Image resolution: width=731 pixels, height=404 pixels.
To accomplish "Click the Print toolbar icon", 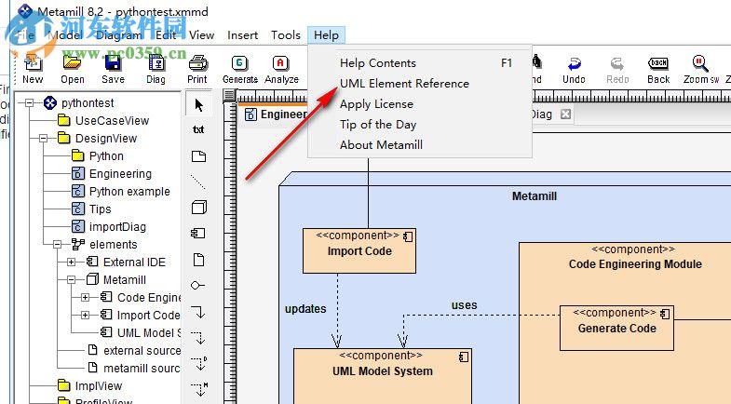I will pos(197,62).
